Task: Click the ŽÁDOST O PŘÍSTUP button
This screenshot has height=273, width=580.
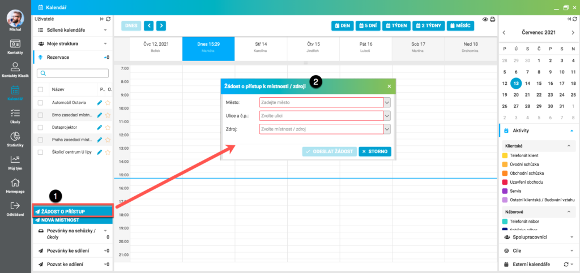Action: pos(72,211)
